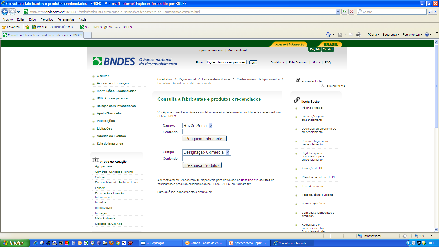This screenshot has height=247, width=439.
Task: Switch to CFI Aplicação taskbar window
Action: click(160, 243)
